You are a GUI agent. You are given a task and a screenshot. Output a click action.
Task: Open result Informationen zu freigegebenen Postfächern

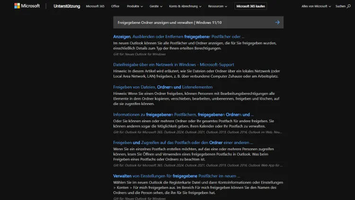click(x=183, y=115)
